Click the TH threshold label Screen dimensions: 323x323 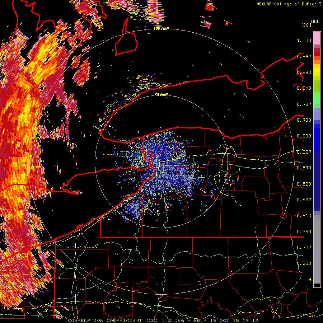click(x=308, y=280)
